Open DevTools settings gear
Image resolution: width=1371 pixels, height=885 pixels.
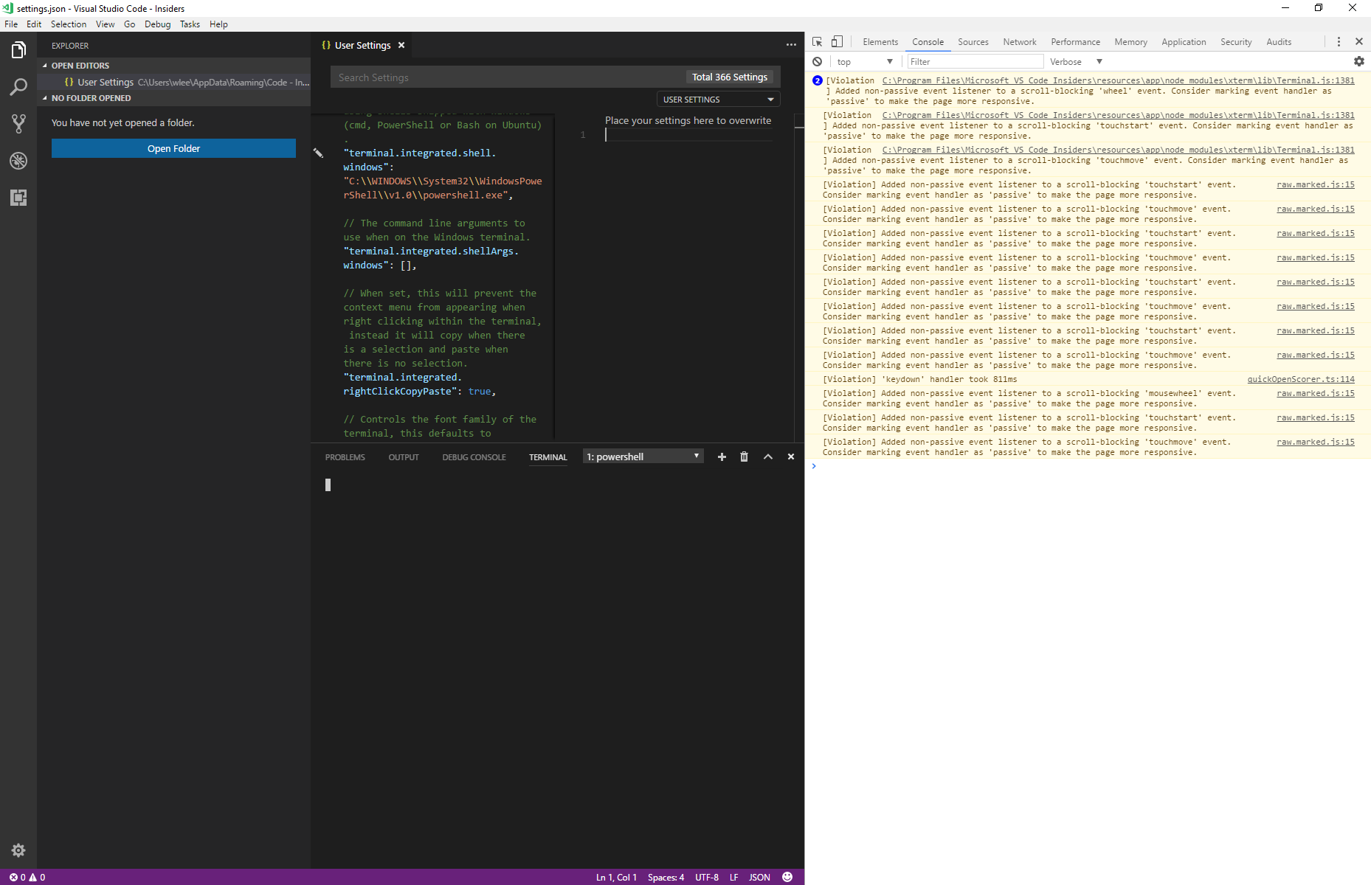[x=1359, y=61]
